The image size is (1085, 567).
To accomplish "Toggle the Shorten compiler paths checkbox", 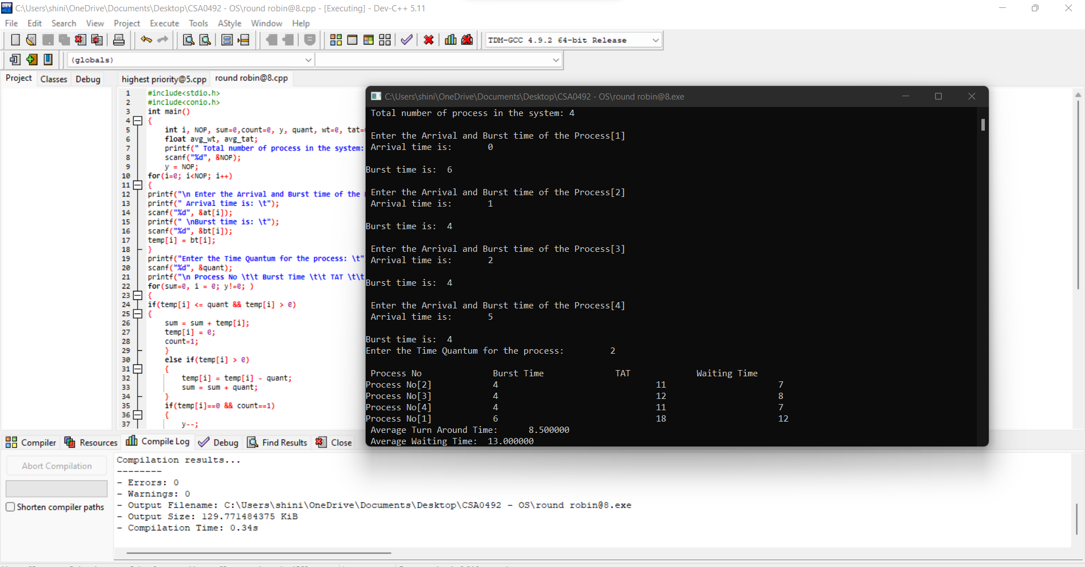I will tap(10, 507).
